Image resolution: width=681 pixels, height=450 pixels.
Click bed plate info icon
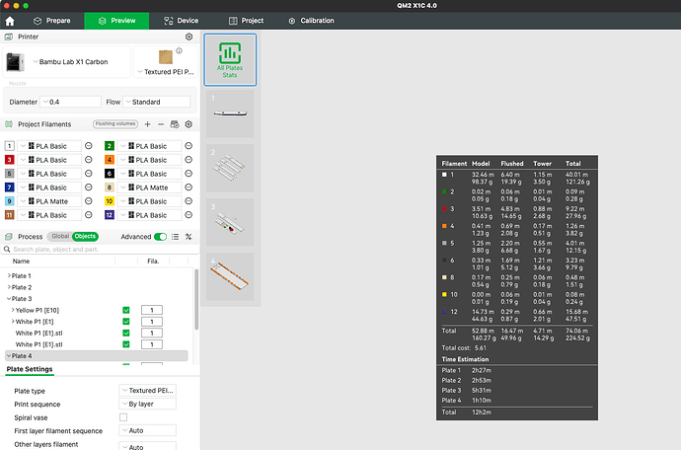[179, 50]
